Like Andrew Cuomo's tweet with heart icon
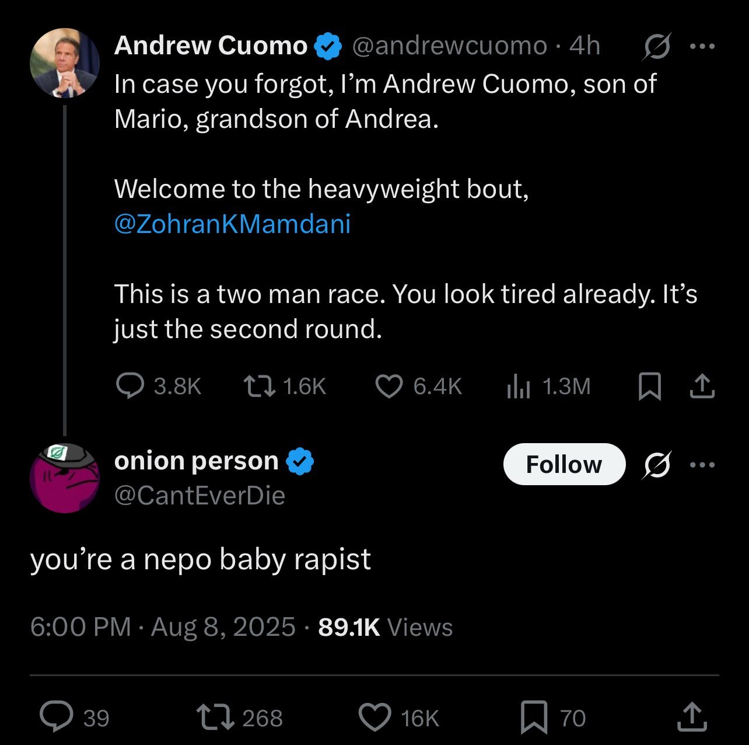The height and width of the screenshot is (745, 749). [x=388, y=385]
